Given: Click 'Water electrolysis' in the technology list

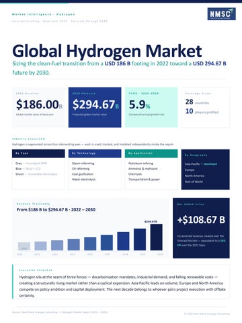Looking at the screenshot, I should tap(83, 180).
